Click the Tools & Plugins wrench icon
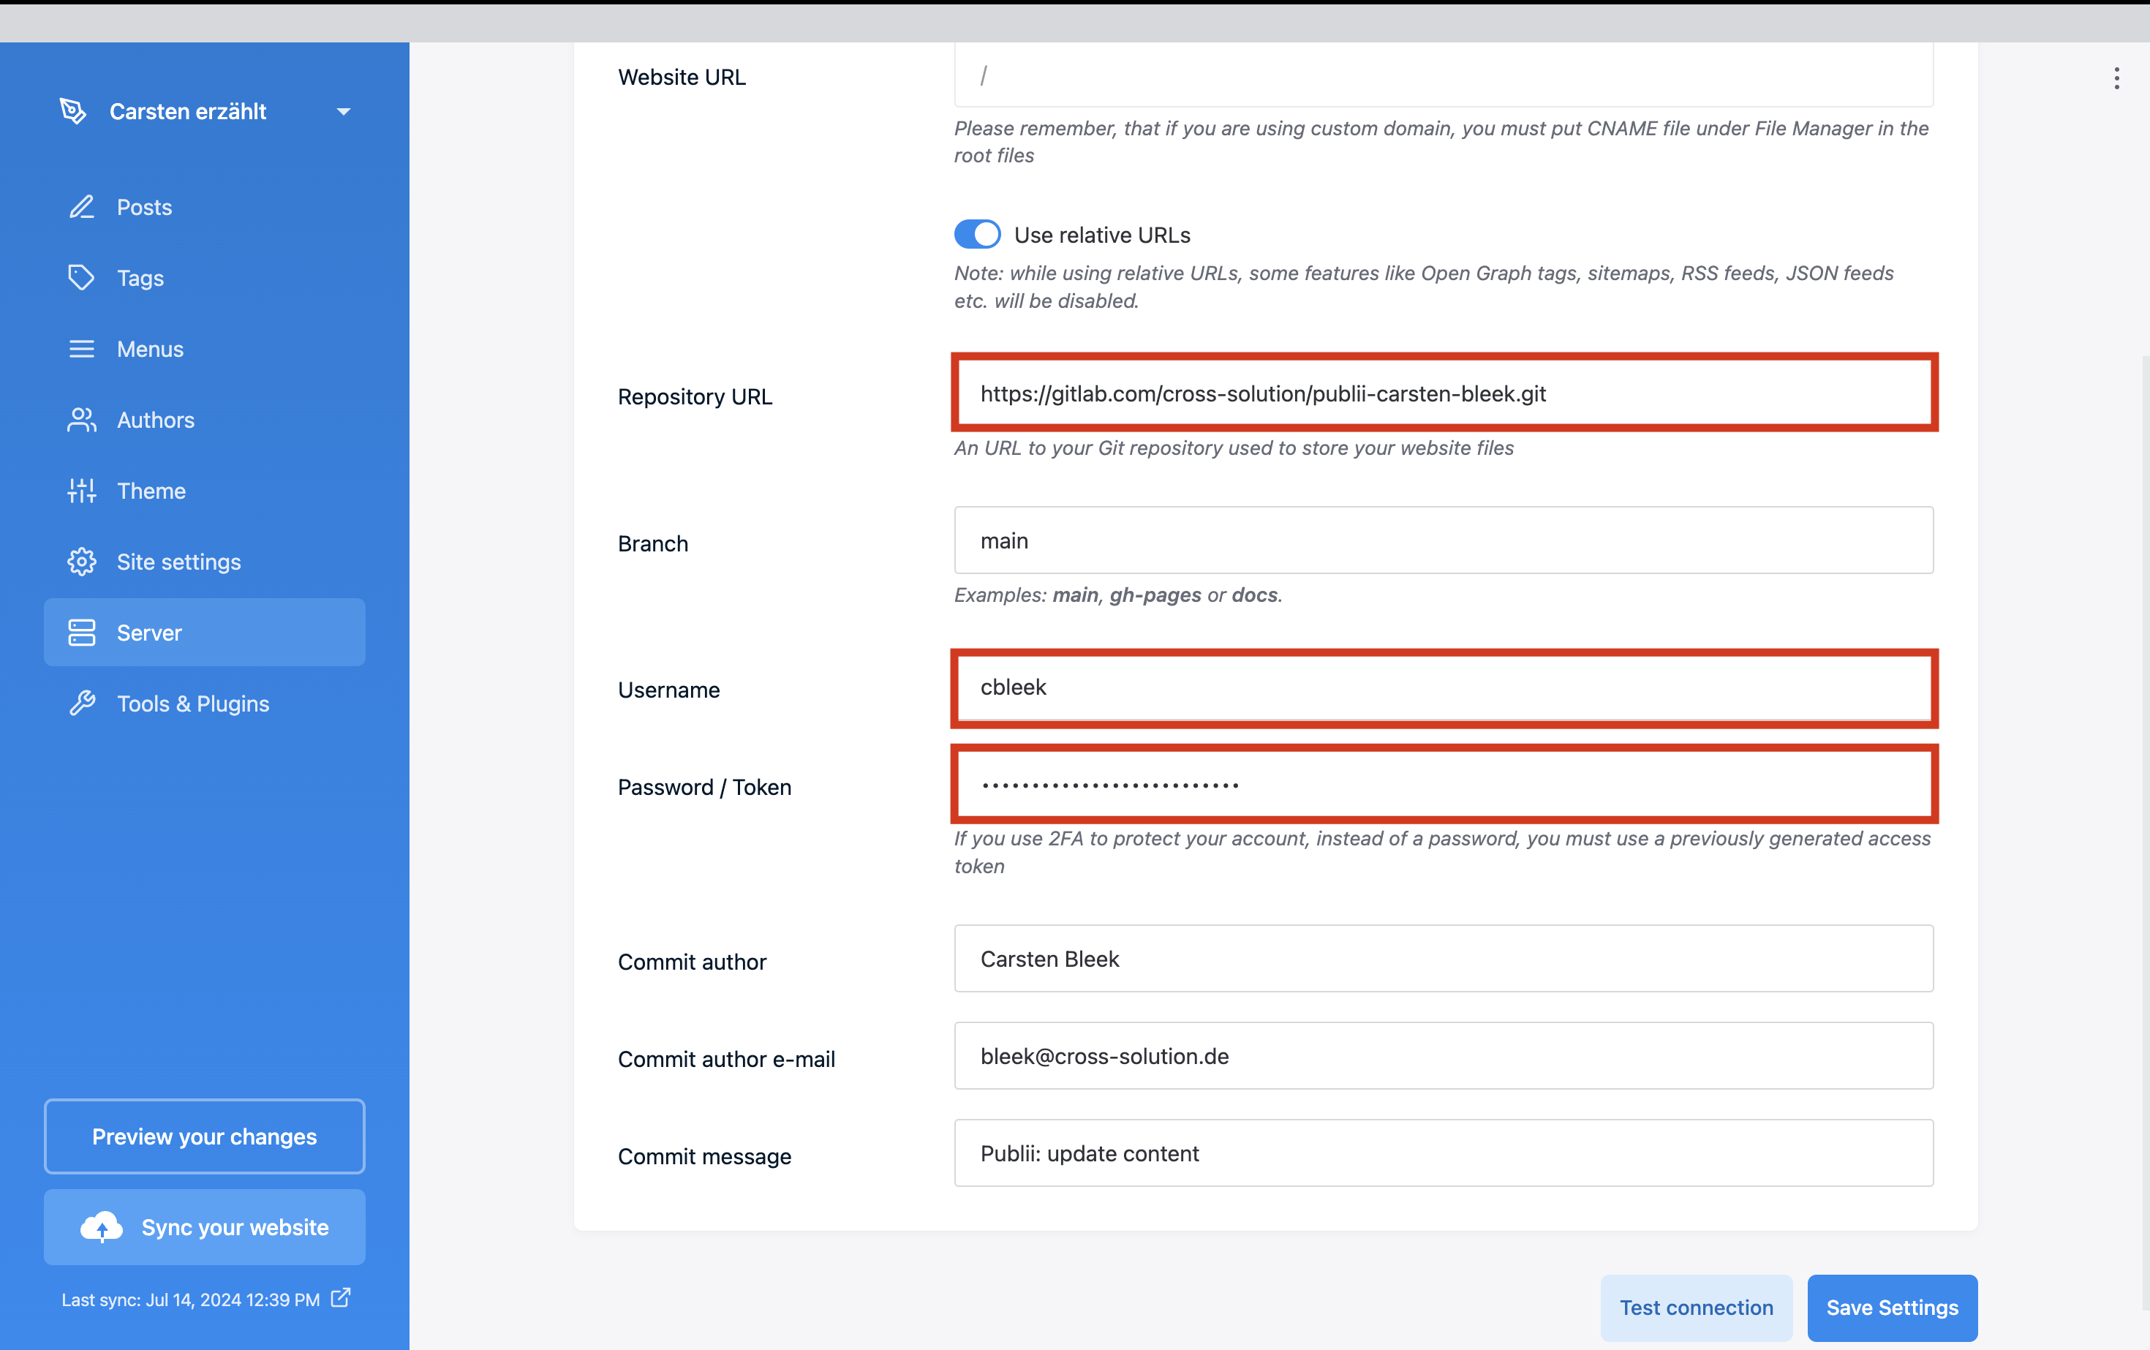Image resolution: width=2150 pixels, height=1350 pixels. [81, 704]
